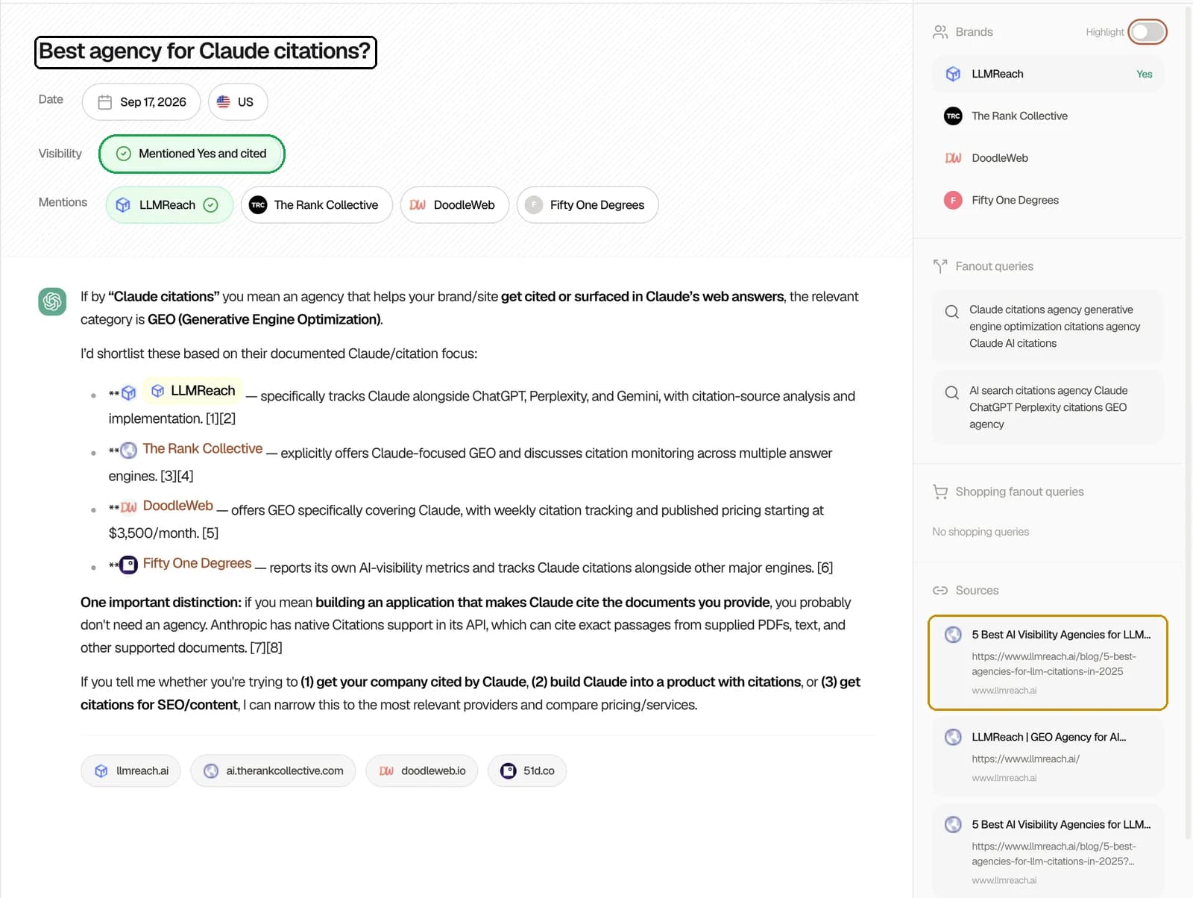Click the globe icon on LLMReach GEO Agency source
The width and height of the screenshot is (1193, 898).
coord(953,738)
